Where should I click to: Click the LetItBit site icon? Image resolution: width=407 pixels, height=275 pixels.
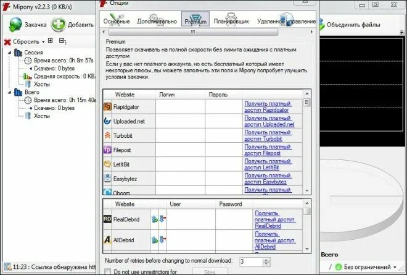(x=107, y=164)
